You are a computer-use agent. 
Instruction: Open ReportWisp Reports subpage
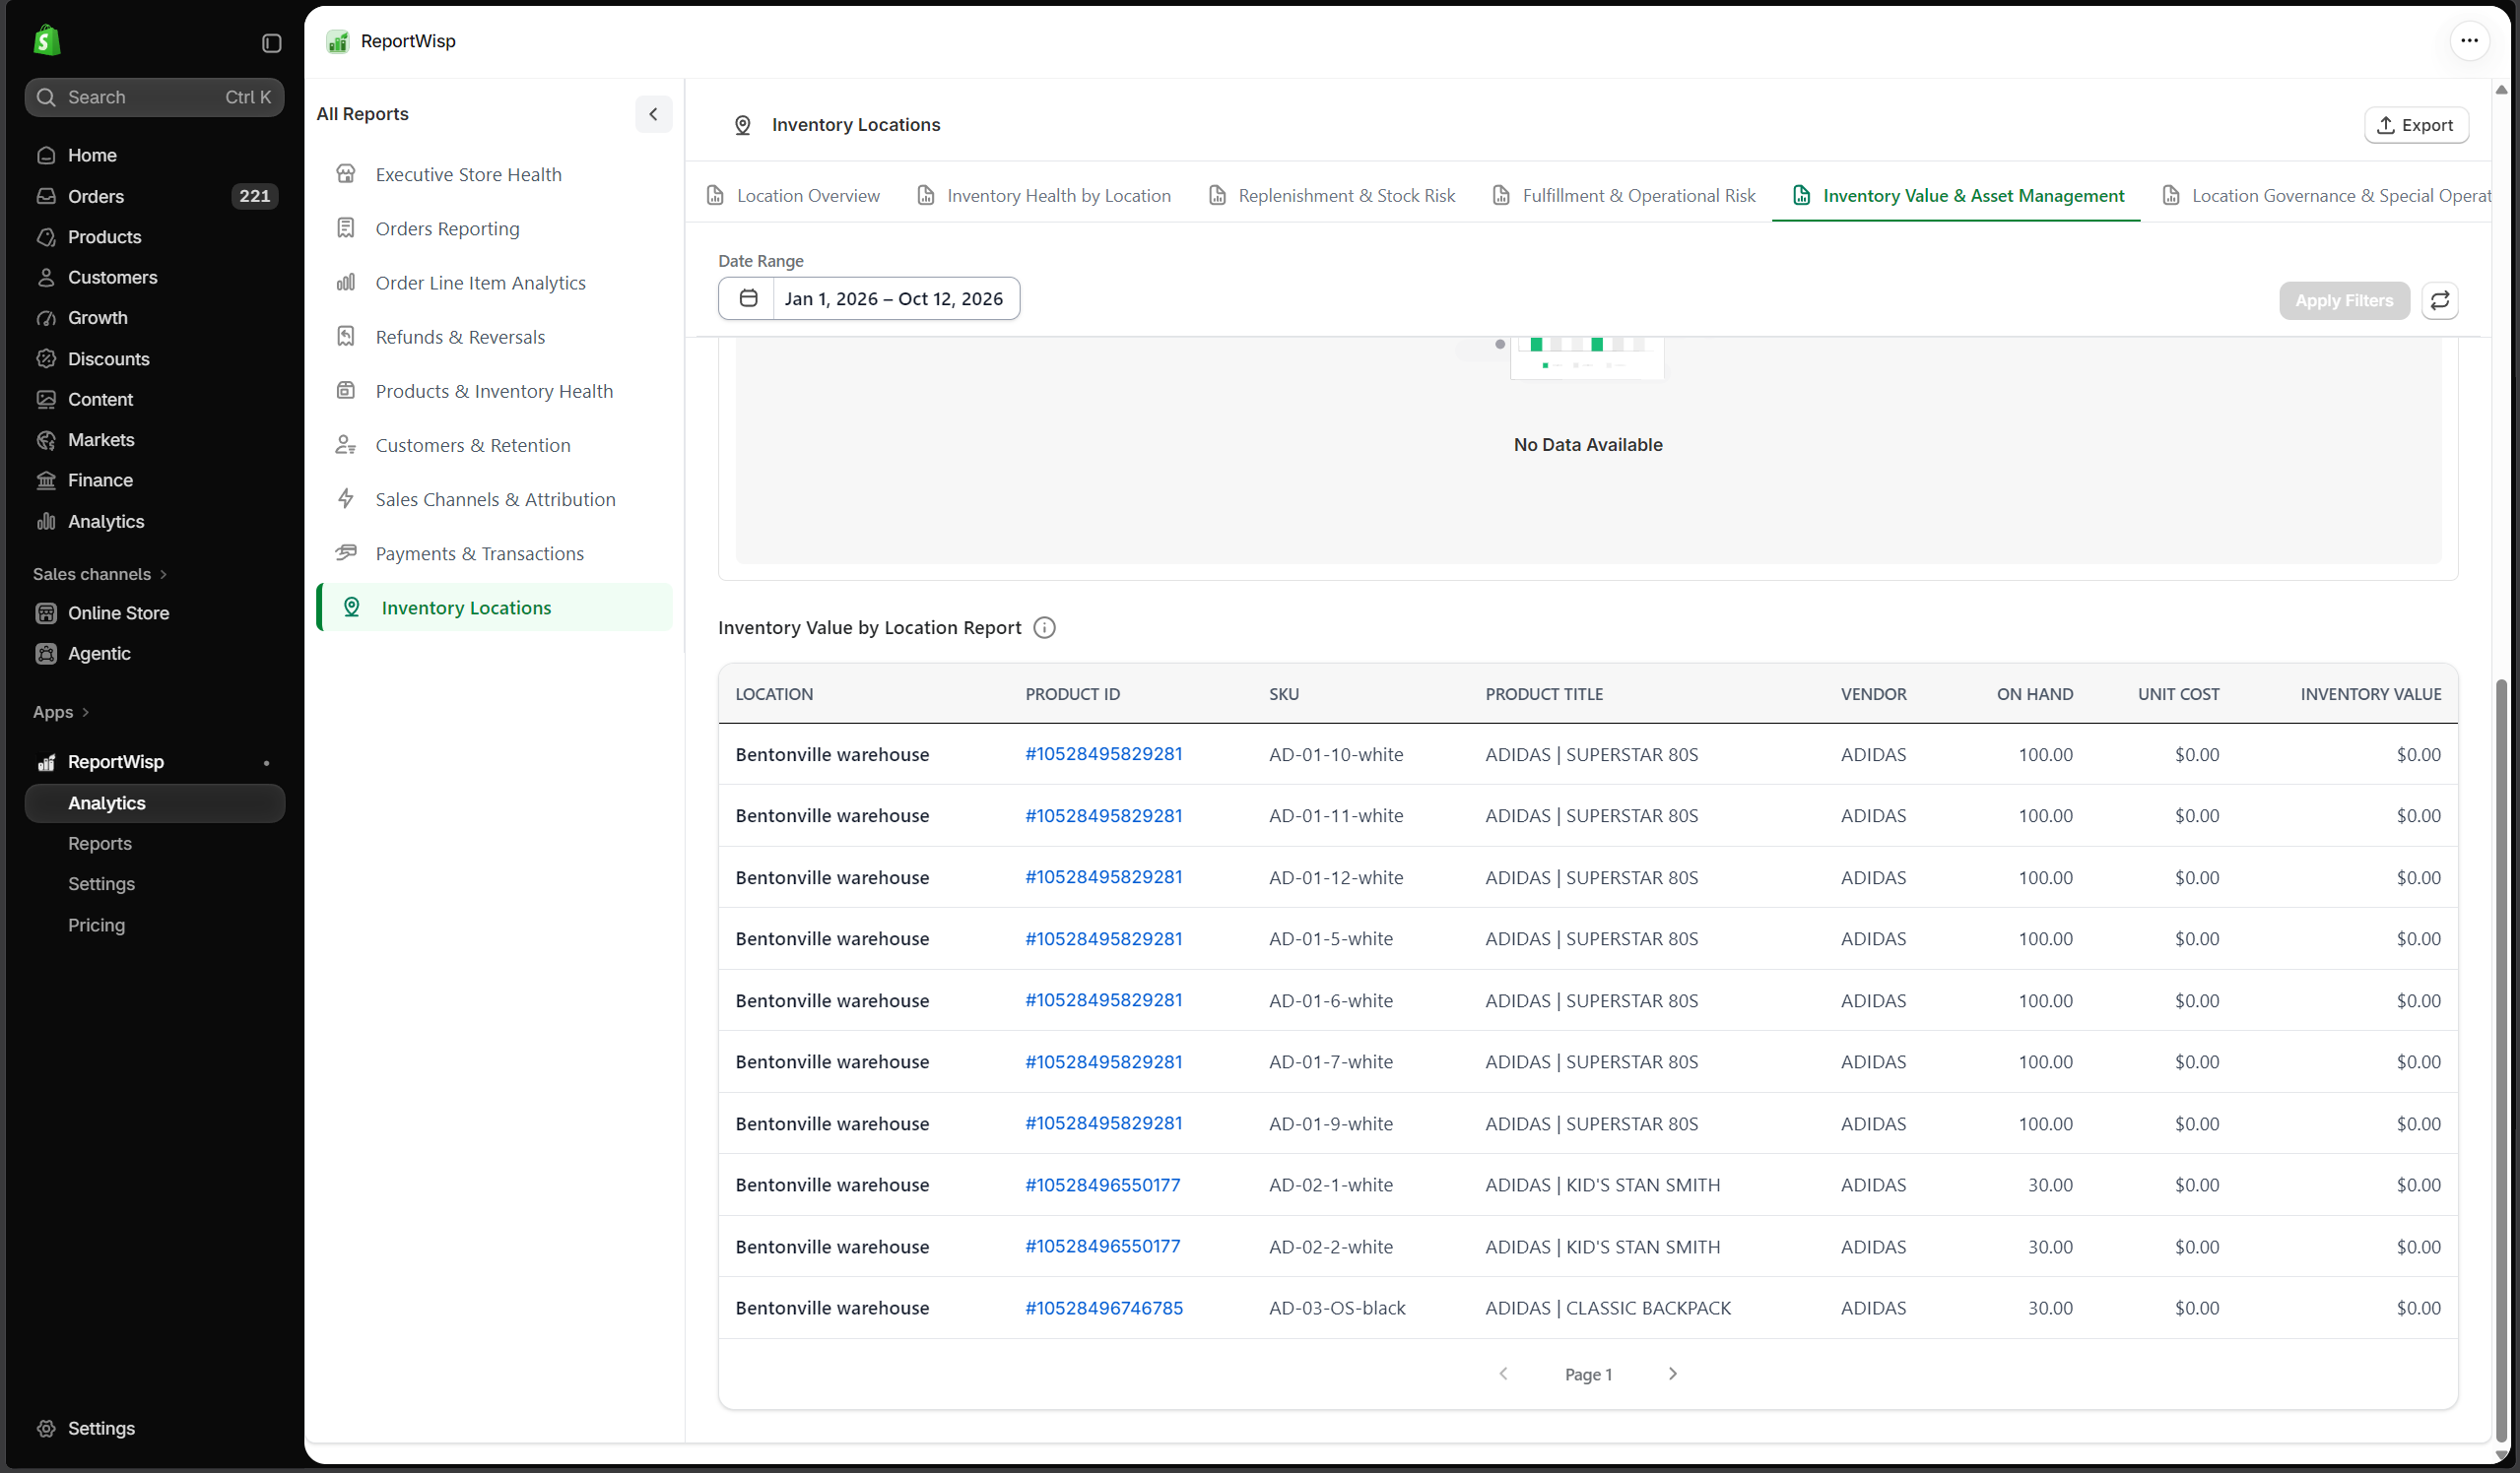(x=99, y=845)
